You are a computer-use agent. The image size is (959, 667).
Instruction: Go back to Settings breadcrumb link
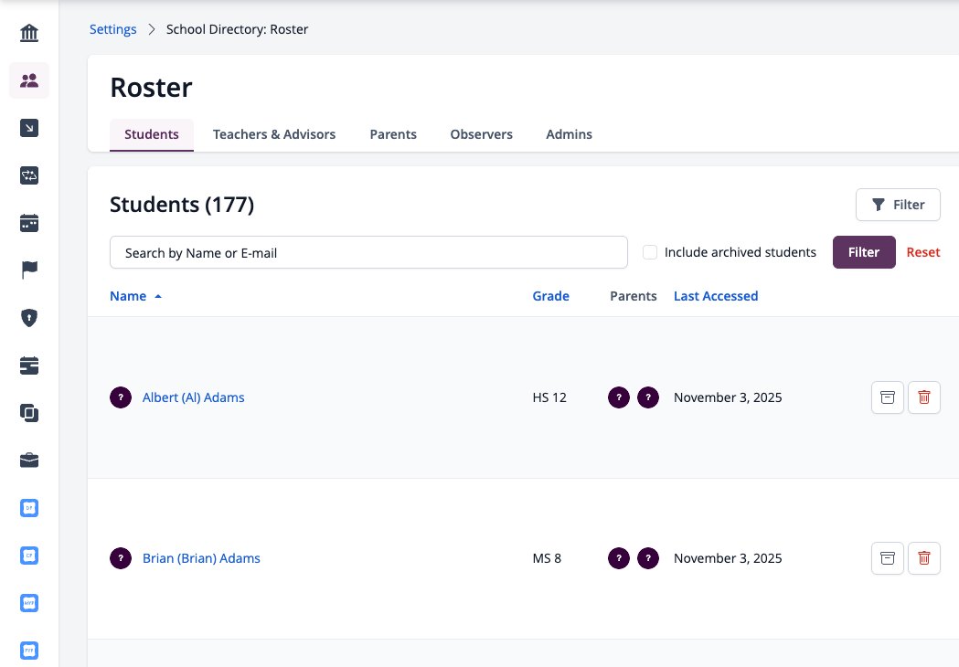(112, 29)
